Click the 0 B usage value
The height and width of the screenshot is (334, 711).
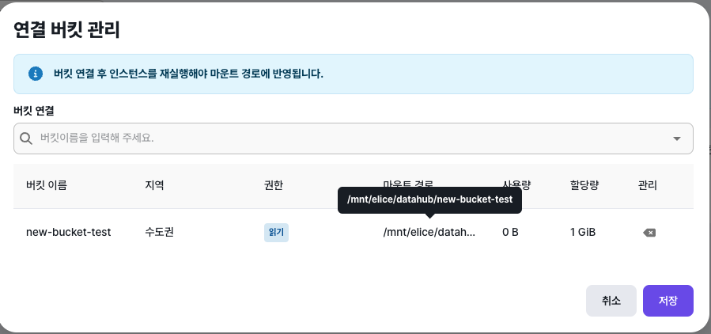pyautogui.click(x=510, y=233)
